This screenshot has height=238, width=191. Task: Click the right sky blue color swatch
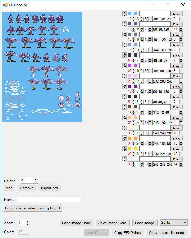[136, 13]
